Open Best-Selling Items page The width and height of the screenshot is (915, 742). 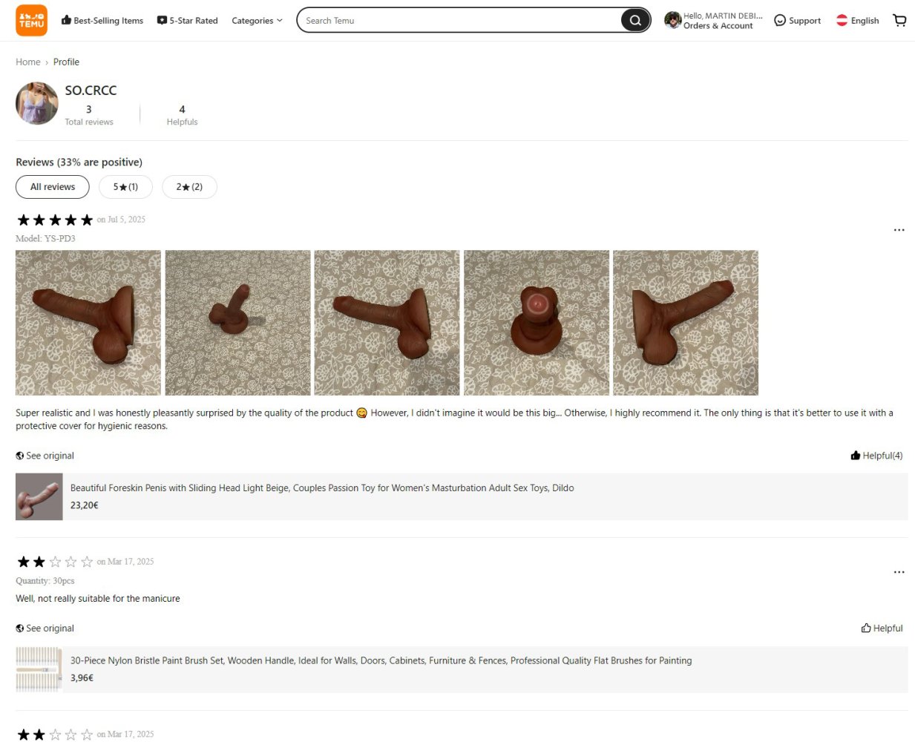click(x=102, y=21)
